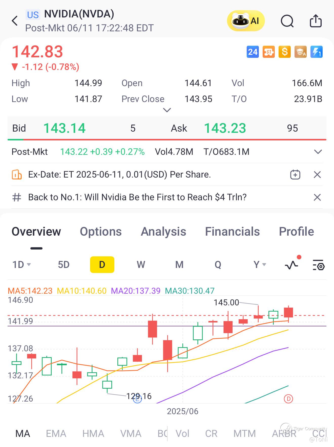Enable the VMA indicator
The width and height of the screenshot is (334, 447).
point(131,434)
